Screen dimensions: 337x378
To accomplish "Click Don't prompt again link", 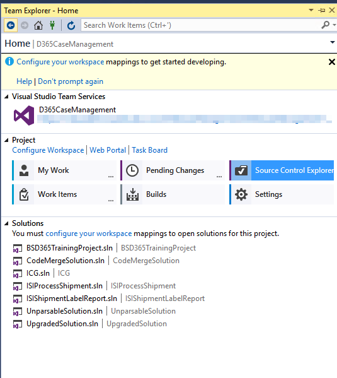I will point(71,81).
